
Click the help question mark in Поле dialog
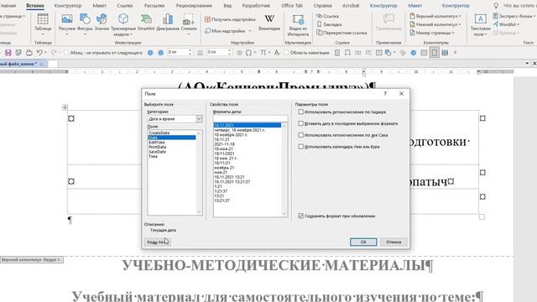385,93
